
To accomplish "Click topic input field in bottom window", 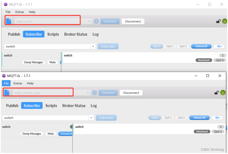I will click(45, 118).
